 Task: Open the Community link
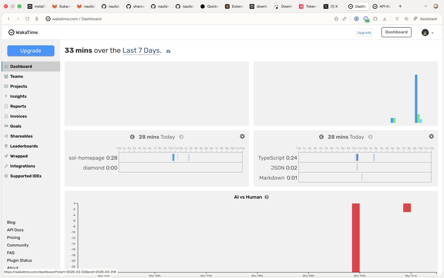click(x=18, y=245)
